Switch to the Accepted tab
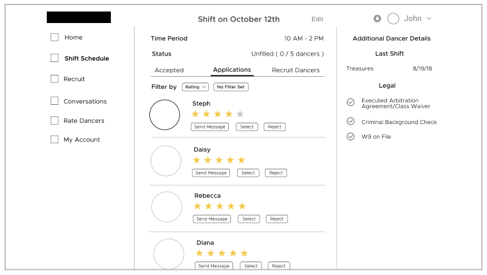This screenshot has height=275, width=487. pyautogui.click(x=169, y=70)
